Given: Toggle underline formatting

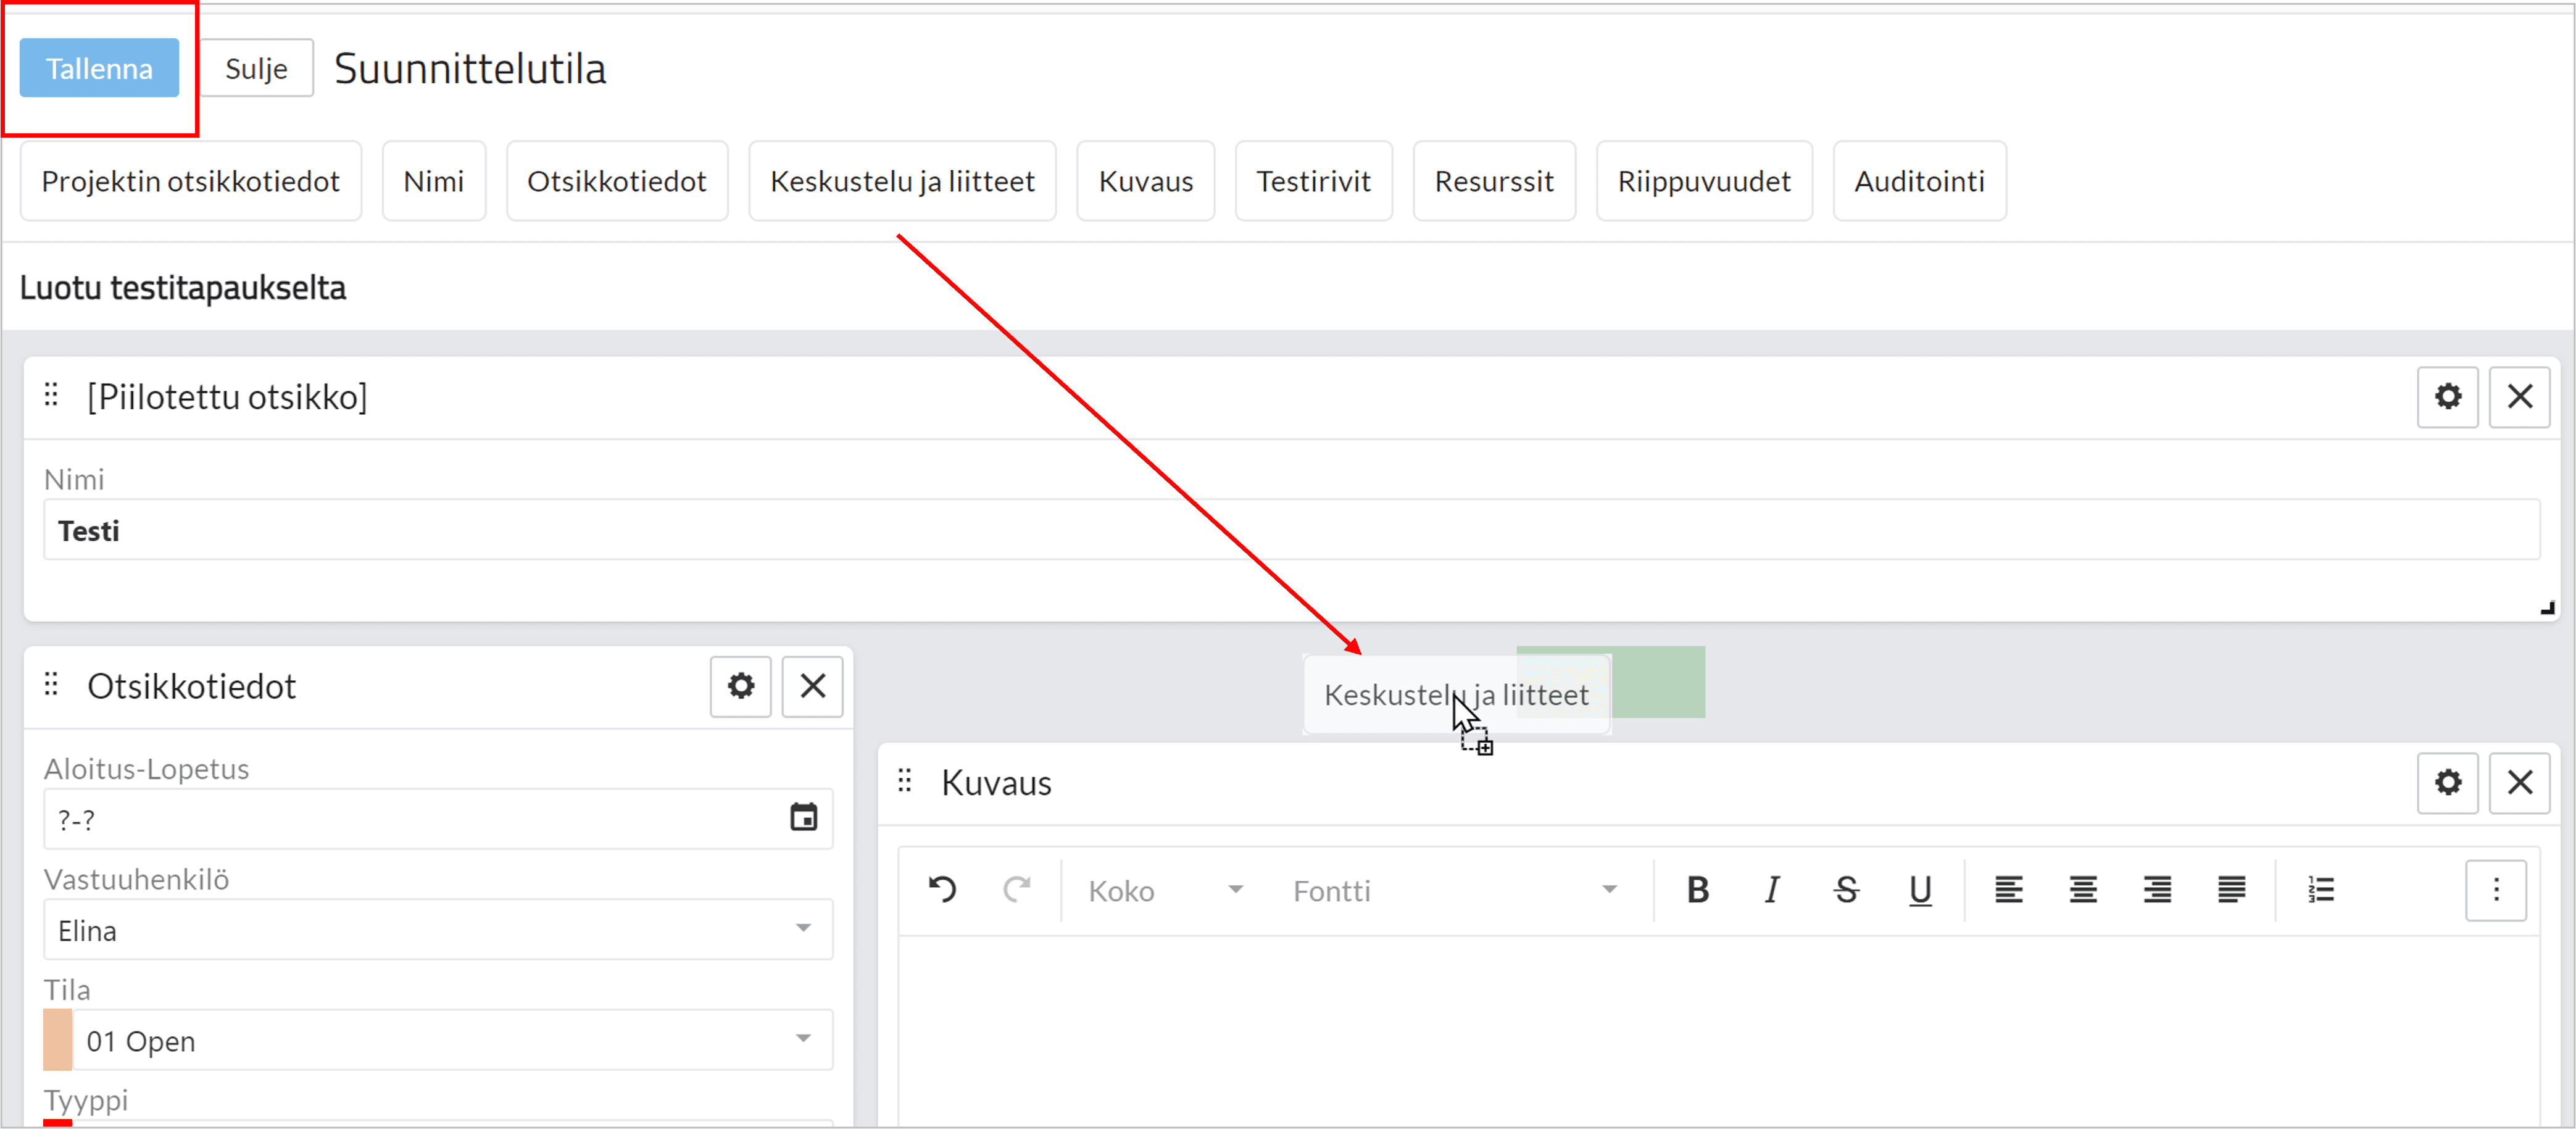Looking at the screenshot, I should coord(1919,889).
